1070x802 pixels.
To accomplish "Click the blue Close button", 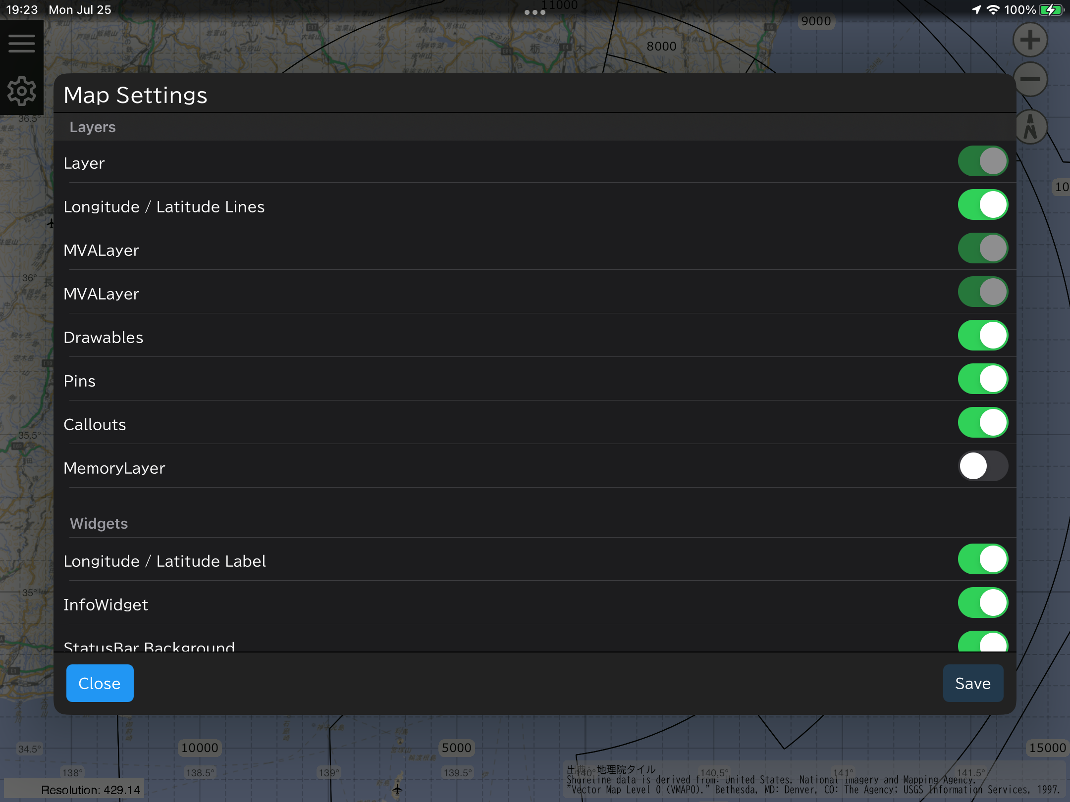I will coord(100,683).
